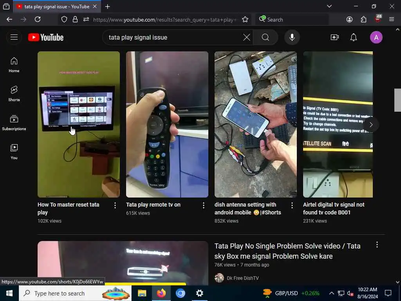Play the 'How To master reset tata play' thumbnail
Image resolution: width=401 pixels, height=301 pixels.
tap(78, 124)
